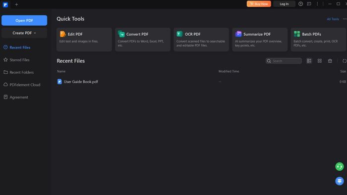Open the green support headset button
Viewport: 347px width, 195px height.
pyautogui.click(x=340, y=166)
